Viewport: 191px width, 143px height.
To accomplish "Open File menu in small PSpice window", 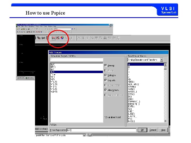I will pos(19,26).
